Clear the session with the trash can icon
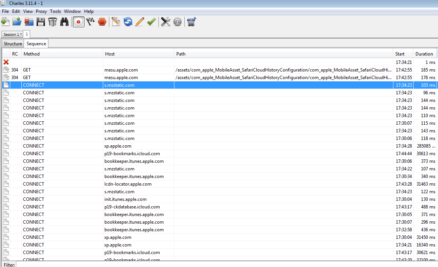The height and width of the screenshot is (267, 438). click(x=53, y=22)
